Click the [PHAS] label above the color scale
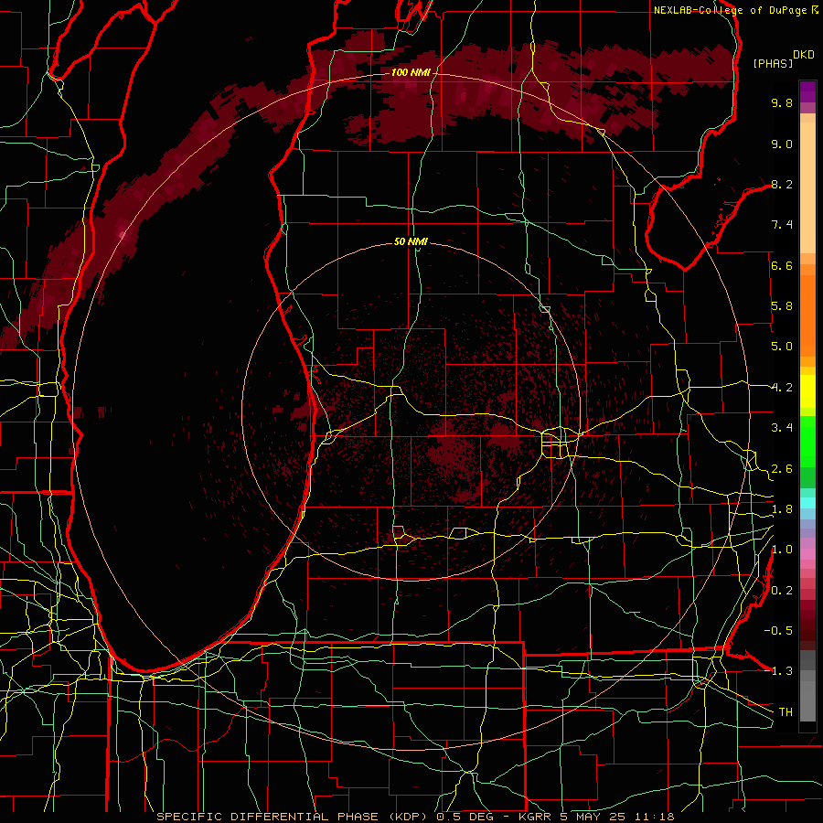The height and width of the screenshot is (823, 823). point(773,63)
